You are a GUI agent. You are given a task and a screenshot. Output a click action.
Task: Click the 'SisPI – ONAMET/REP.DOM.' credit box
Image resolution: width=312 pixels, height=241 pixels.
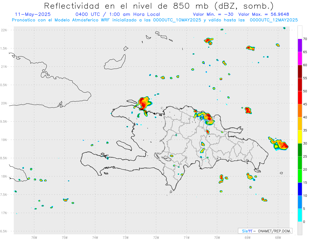pos(265,231)
